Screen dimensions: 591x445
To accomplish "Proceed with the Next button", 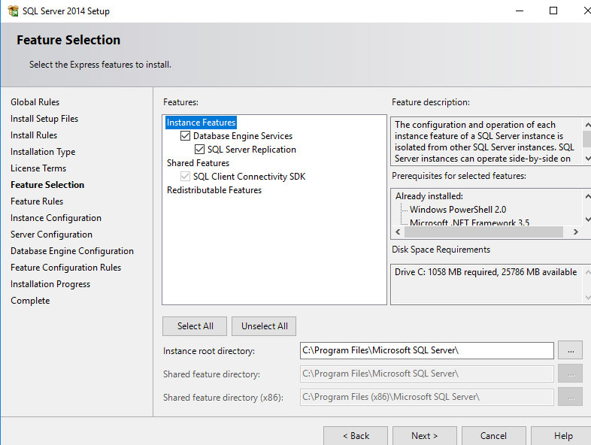I will [424, 435].
